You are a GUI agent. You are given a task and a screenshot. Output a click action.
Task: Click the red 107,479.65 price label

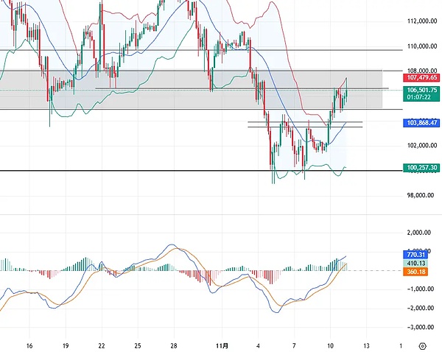coord(422,77)
